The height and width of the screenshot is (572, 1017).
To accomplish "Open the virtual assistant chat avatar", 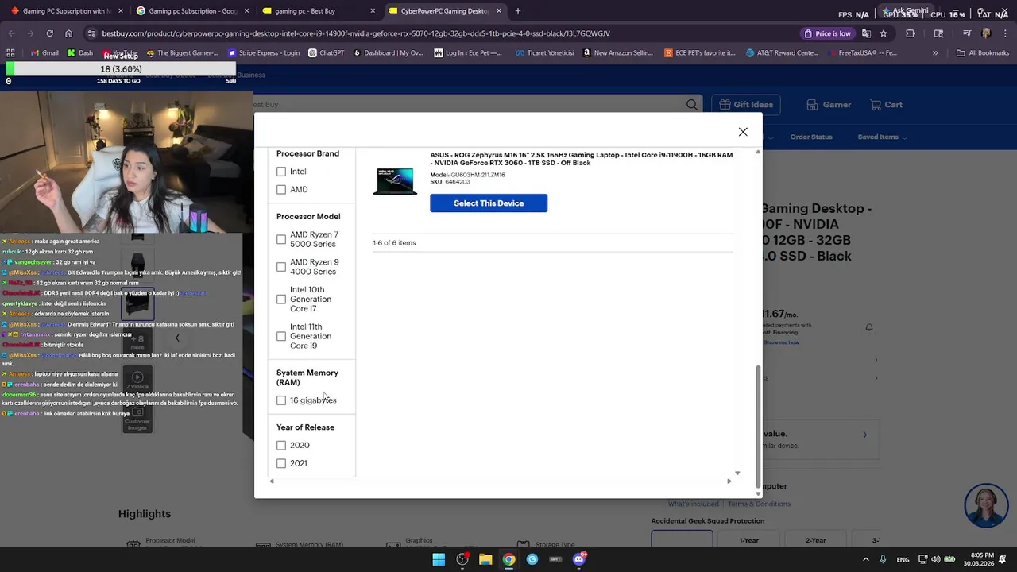I will coord(986,505).
